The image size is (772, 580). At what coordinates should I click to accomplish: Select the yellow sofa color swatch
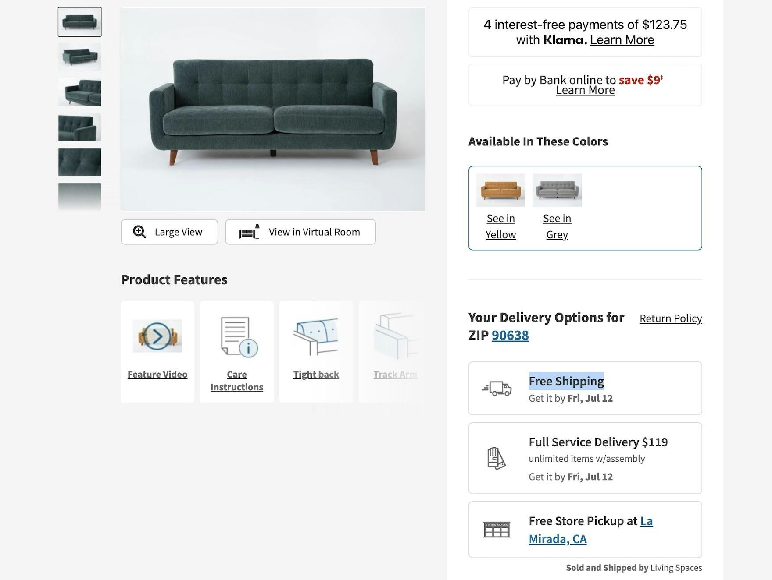[x=500, y=190]
